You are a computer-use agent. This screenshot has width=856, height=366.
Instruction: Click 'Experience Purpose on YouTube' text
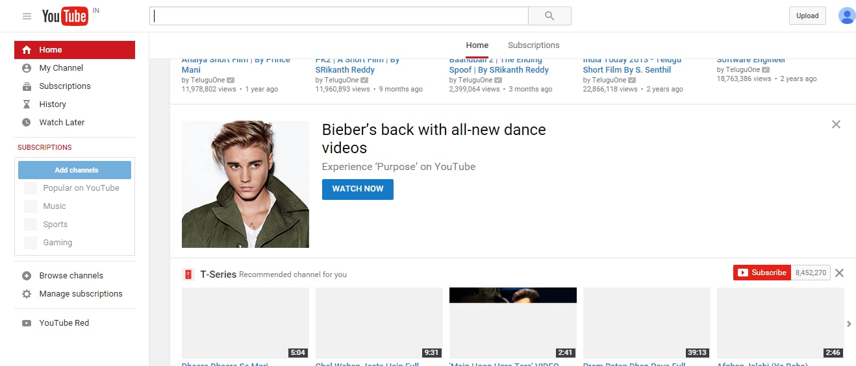[399, 167]
